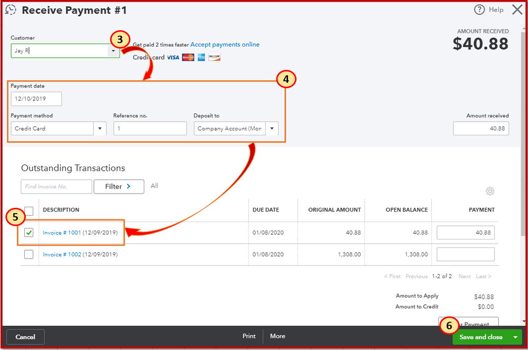Click Accept payments online link
The image size is (528, 350).
(x=225, y=44)
